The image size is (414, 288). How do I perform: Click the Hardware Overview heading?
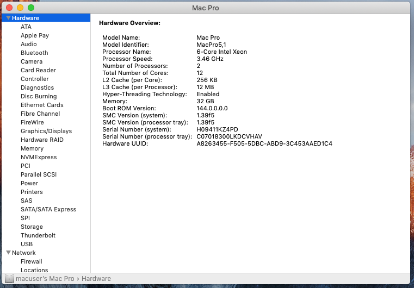click(x=129, y=23)
